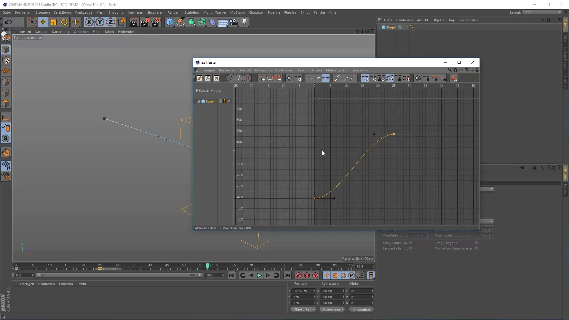Set spline interpolation in Zeitleiste toolbar
Viewport: 569px width, 320px height.
tap(325, 78)
